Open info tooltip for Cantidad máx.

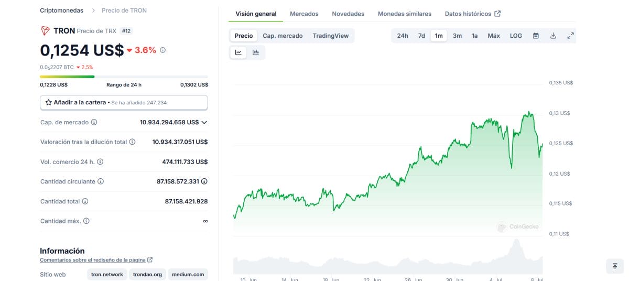(x=86, y=221)
